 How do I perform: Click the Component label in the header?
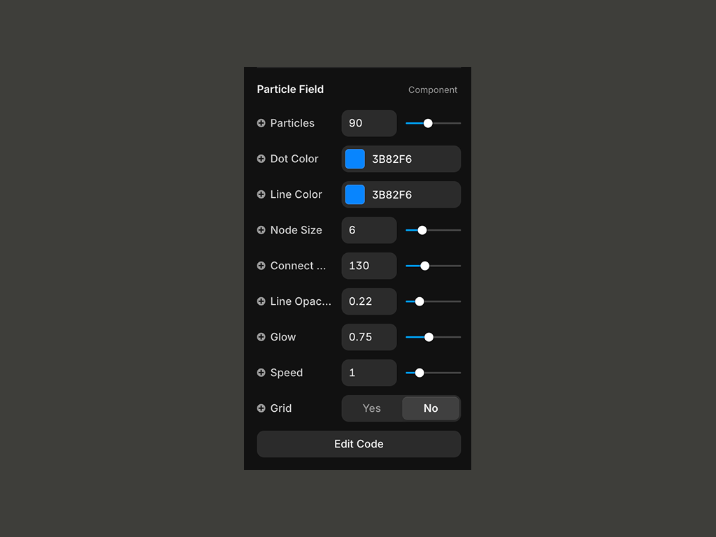[433, 90]
